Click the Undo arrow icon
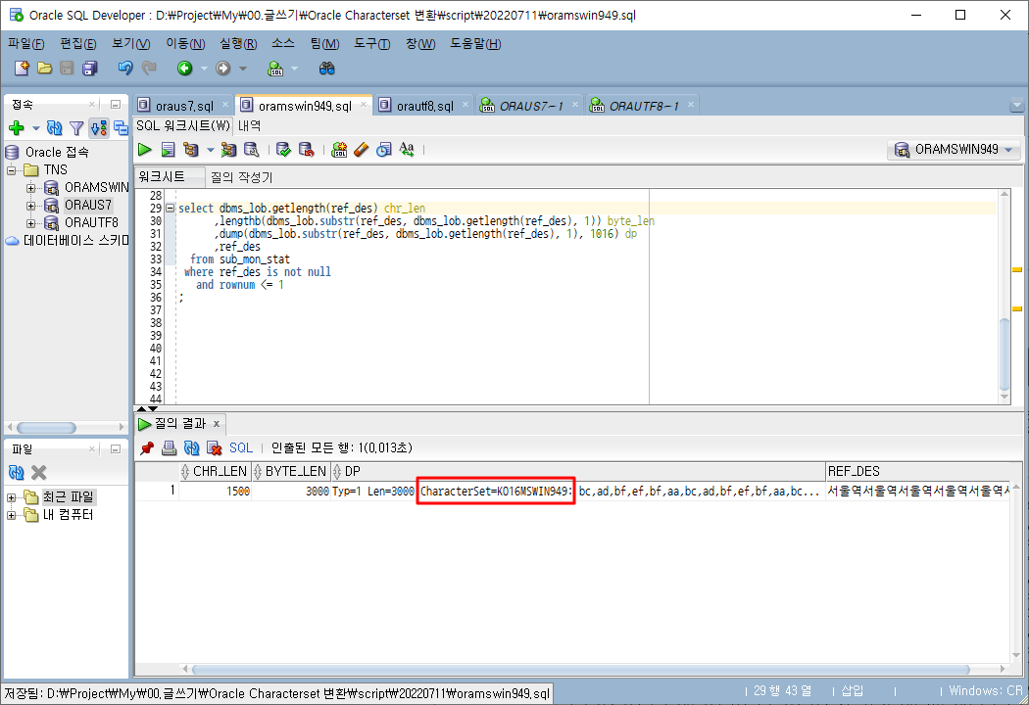Image resolution: width=1029 pixels, height=705 pixels. [125, 68]
